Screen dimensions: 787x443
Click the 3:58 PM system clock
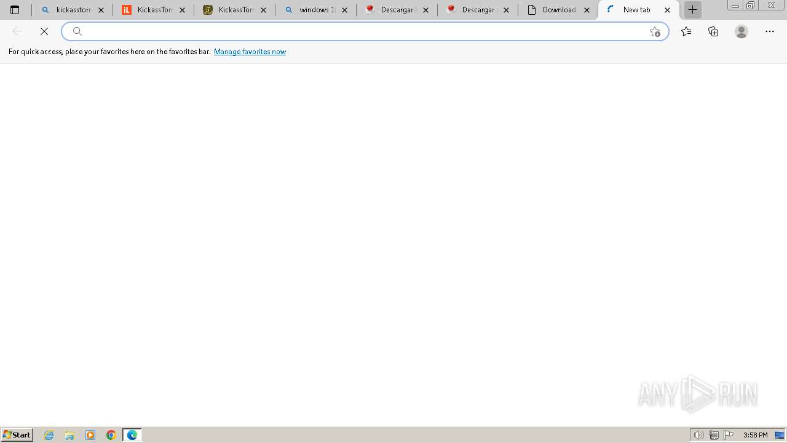[755, 435]
